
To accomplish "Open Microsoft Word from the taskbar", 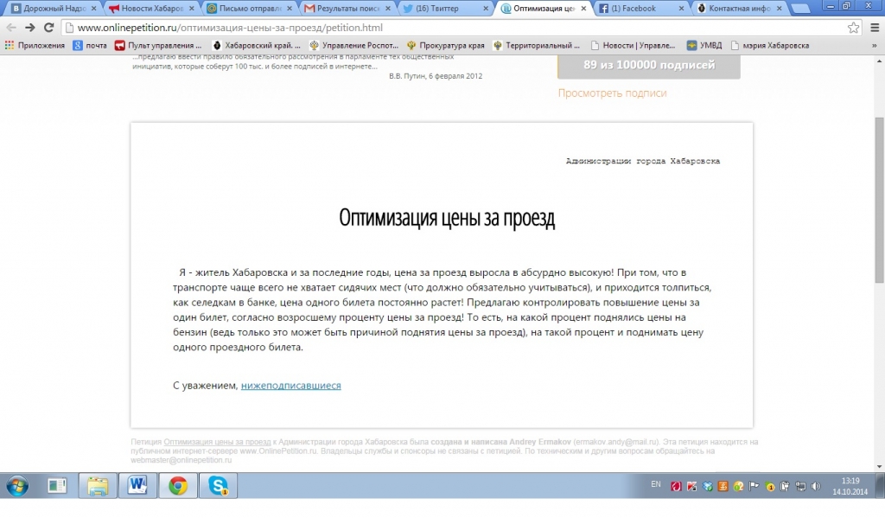I will click(137, 486).
